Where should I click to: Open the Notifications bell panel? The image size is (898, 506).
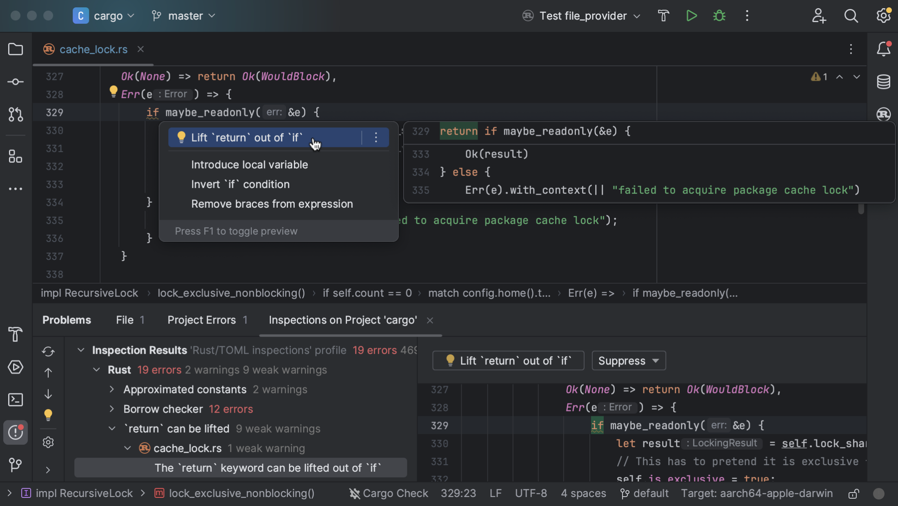coord(883,49)
